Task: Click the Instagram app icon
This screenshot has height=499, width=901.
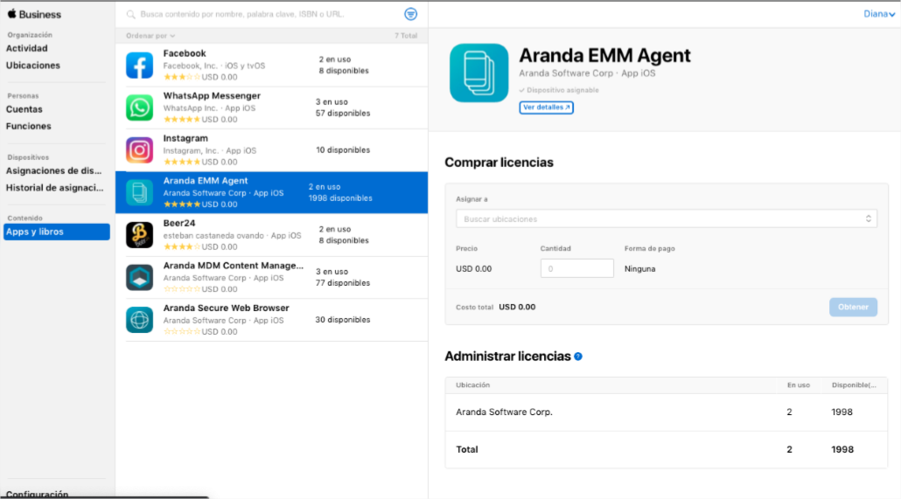Action: pos(140,149)
